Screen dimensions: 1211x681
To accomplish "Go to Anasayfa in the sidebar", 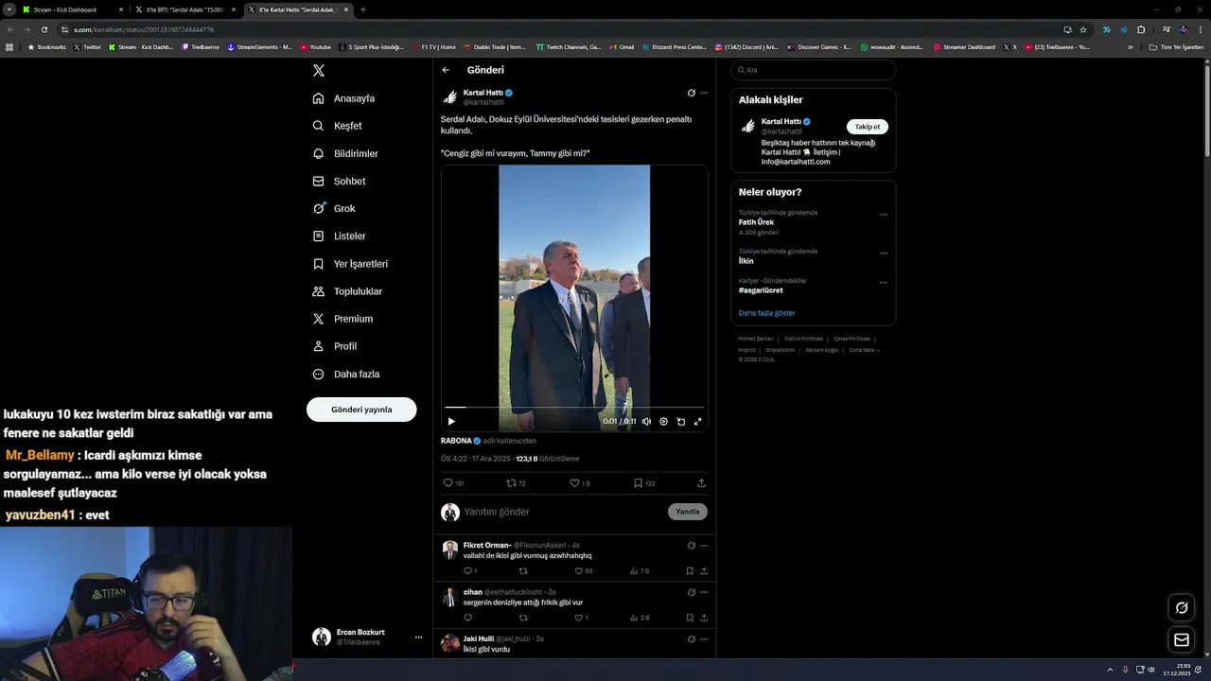I will [x=344, y=98].
